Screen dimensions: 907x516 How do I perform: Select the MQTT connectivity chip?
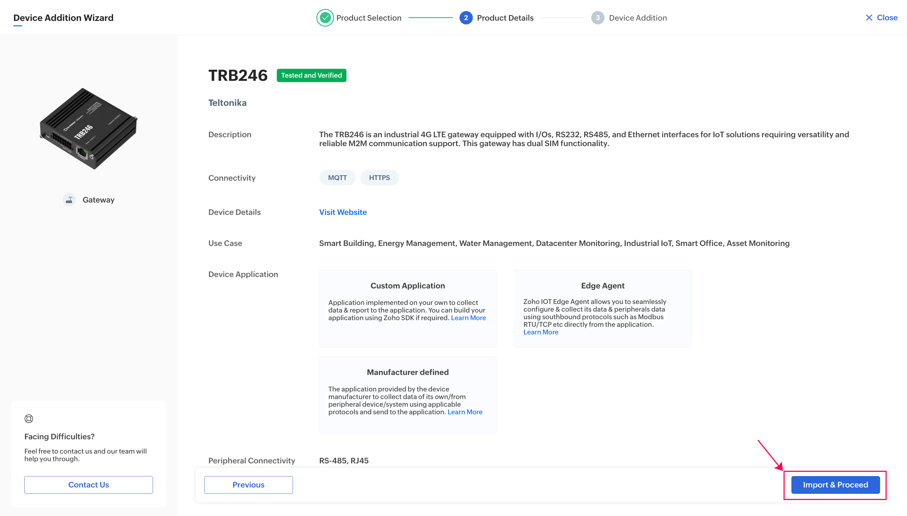point(337,177)
